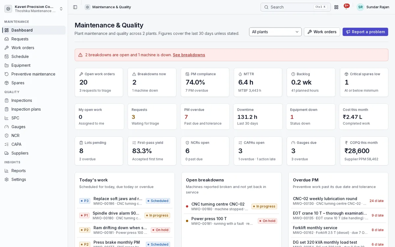Click the SR user avatar
Viewport: 395px width, 247px height.
tap(360, 7)
